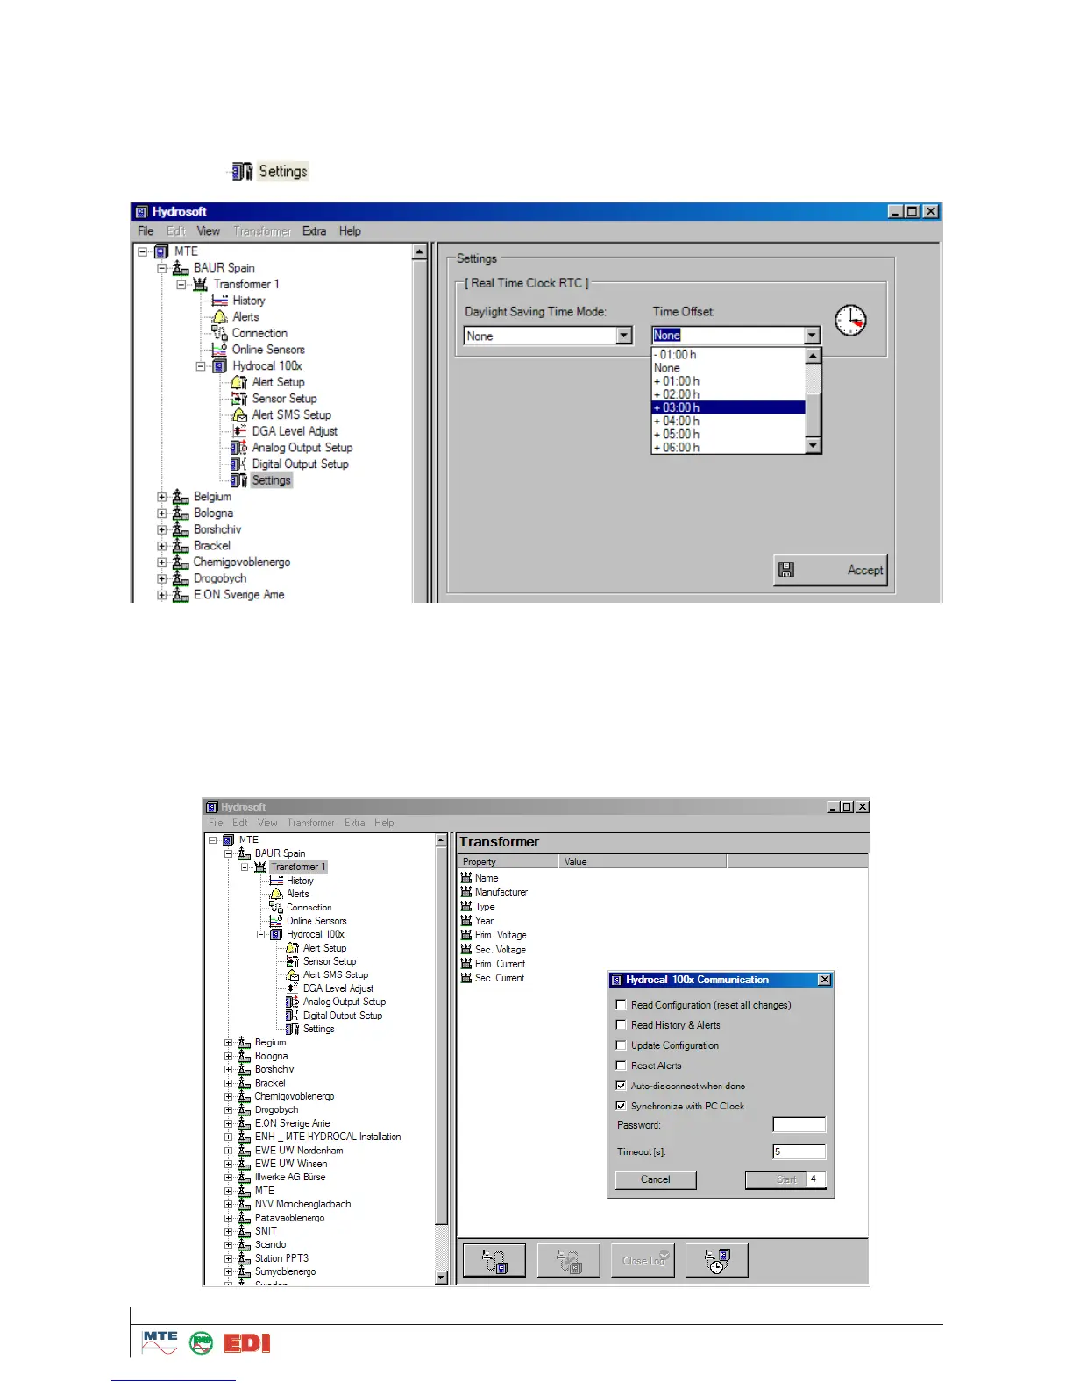Click the Time Offset list scroll-up arrow
Viewport: 1073px width, 1388px height.
(814, 356)
